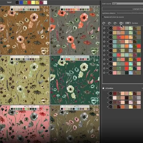The image size is (143, 143).
Task: Click the second regenerate combos icon
Action: (x=109, y=23)
